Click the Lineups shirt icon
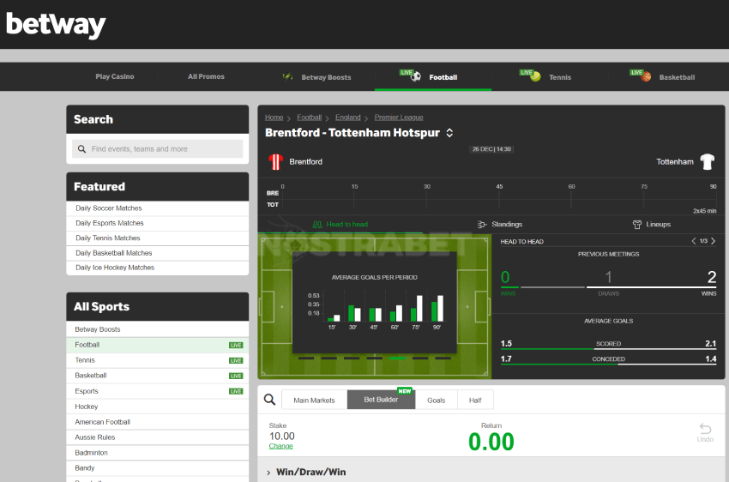 click(637, 225)
